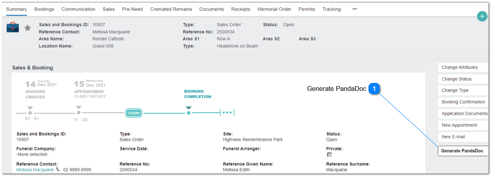Click the green plus add button
Image resolution: width=492 pixels, height=177 pixels.
click(482, 16)
